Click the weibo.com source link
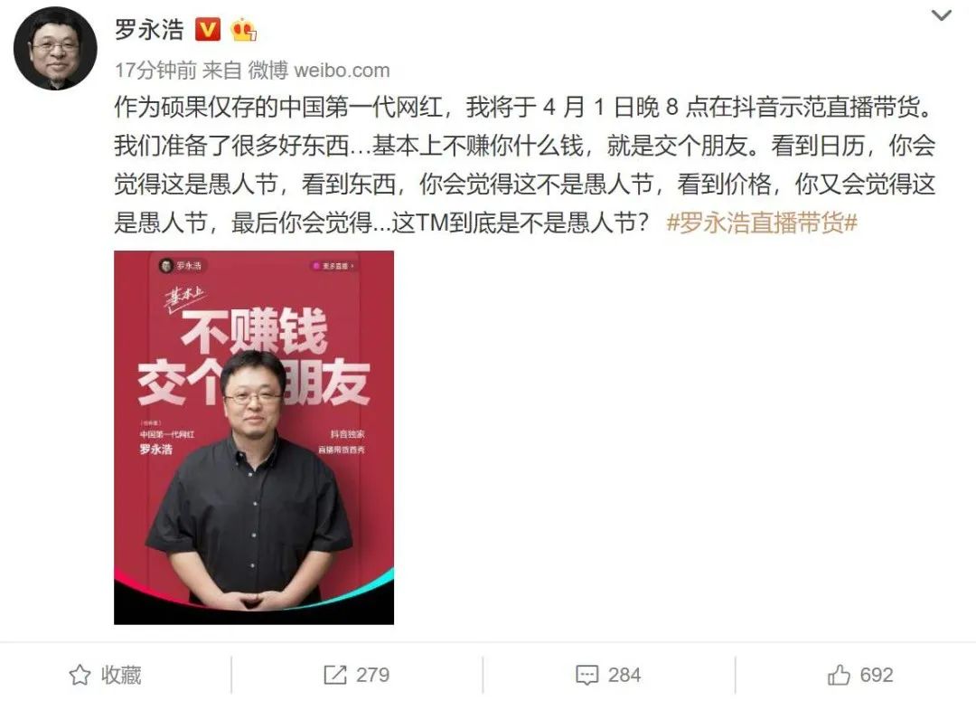This screenshot has width=976, height=701. click(x=342, y=71)
